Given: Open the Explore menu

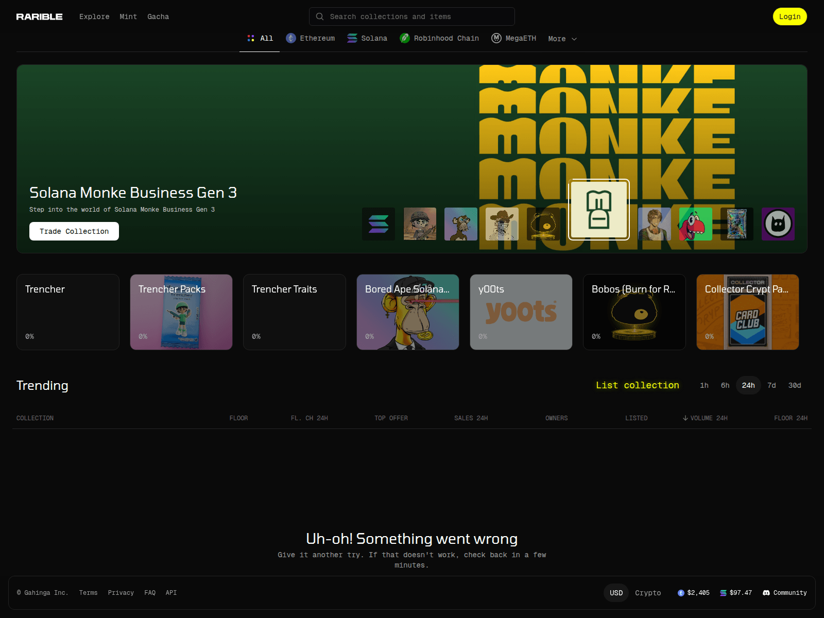Looking at the screenshot, I should 94,16.
